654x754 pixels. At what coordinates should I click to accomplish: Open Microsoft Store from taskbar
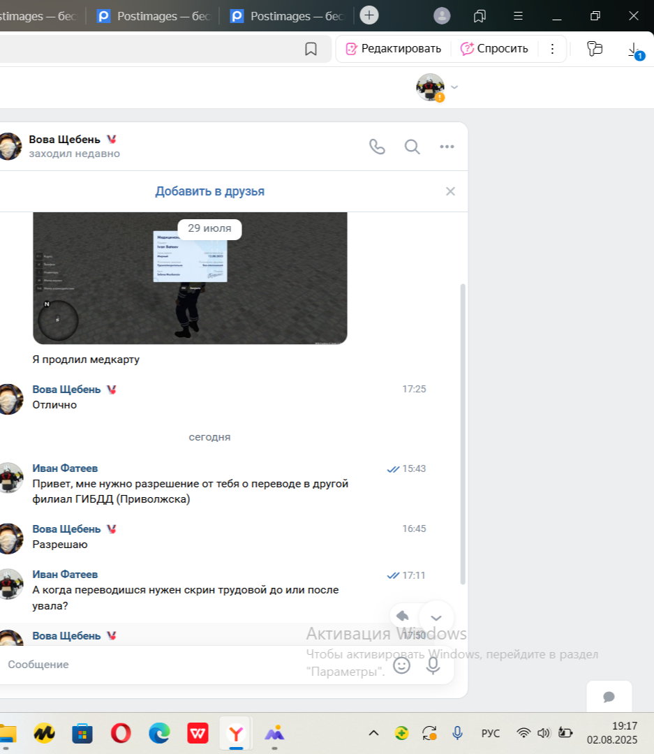[82, 733]
